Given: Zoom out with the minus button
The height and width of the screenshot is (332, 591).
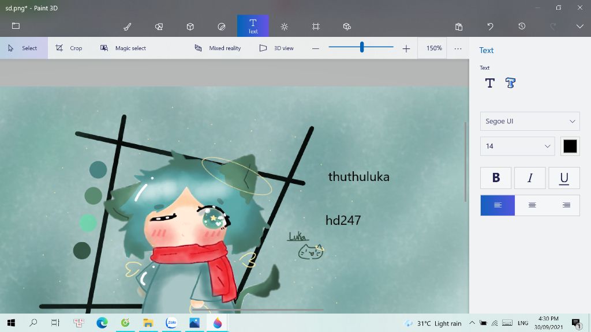Looking at the screenshot, I should coord(316,48).
